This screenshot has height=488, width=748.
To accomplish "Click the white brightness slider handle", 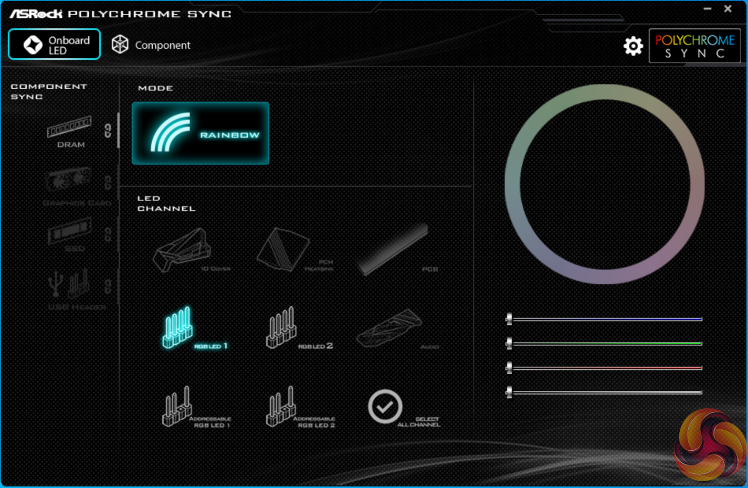I will point(509,391).
